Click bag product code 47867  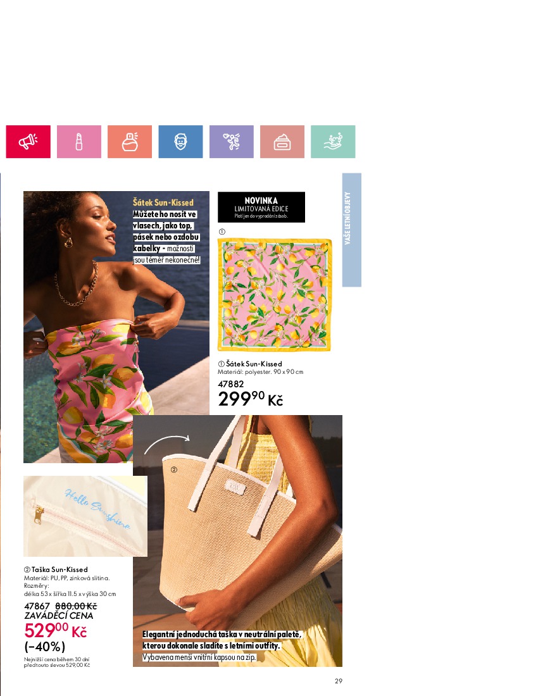point(37,606)
